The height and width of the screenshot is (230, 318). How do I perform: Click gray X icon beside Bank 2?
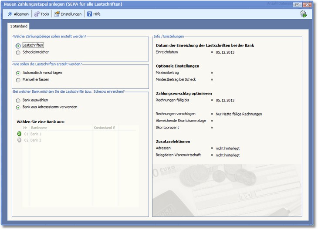(19, 140)
